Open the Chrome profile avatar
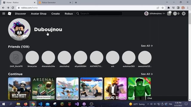 (x=183, y=8)
